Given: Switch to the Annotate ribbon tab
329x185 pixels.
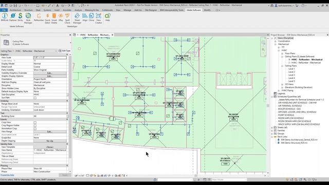Looking at the screenshot, I should click(67, 10).
